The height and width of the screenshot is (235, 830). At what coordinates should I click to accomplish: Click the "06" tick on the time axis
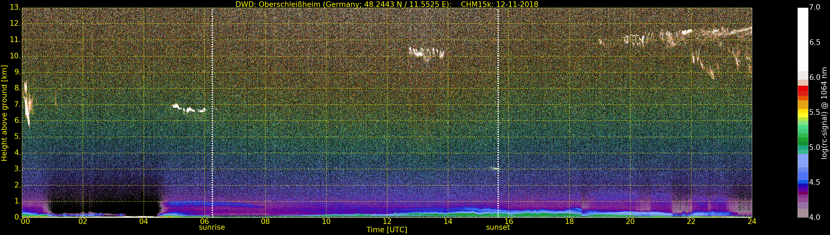click(x=205, y=221)
